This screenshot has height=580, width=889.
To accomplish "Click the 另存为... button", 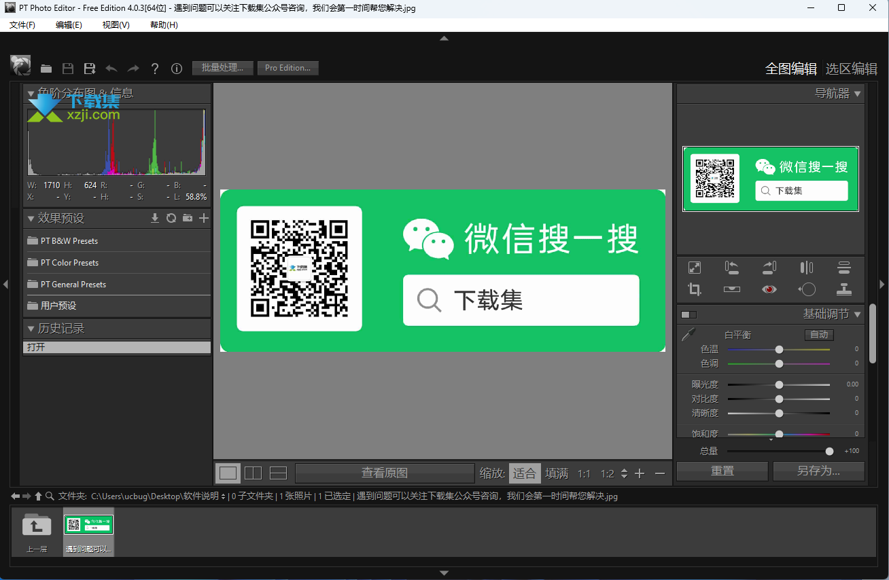I will (818, 471).
